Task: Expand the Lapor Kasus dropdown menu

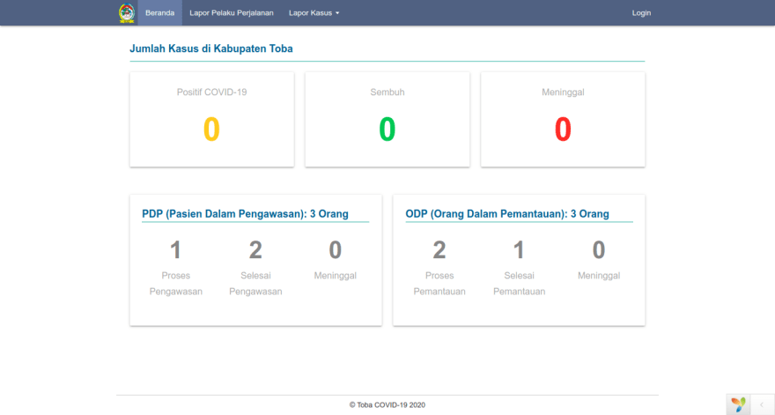Action: click(x=314, y=13)
